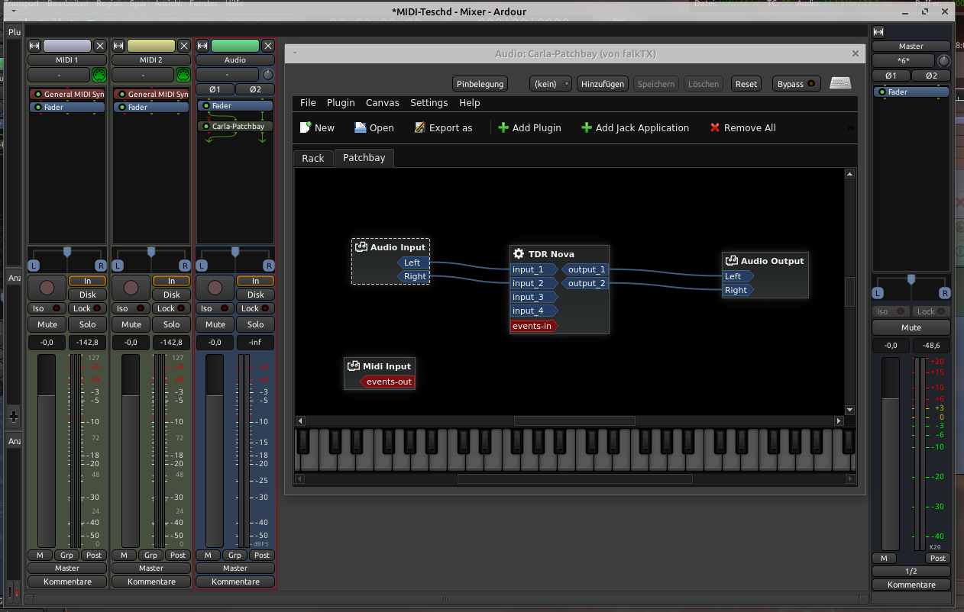The width and height of the screenshot is (964, 612).
Task: Open the input selector dropdown on MIDI 1
Action: 59,75
